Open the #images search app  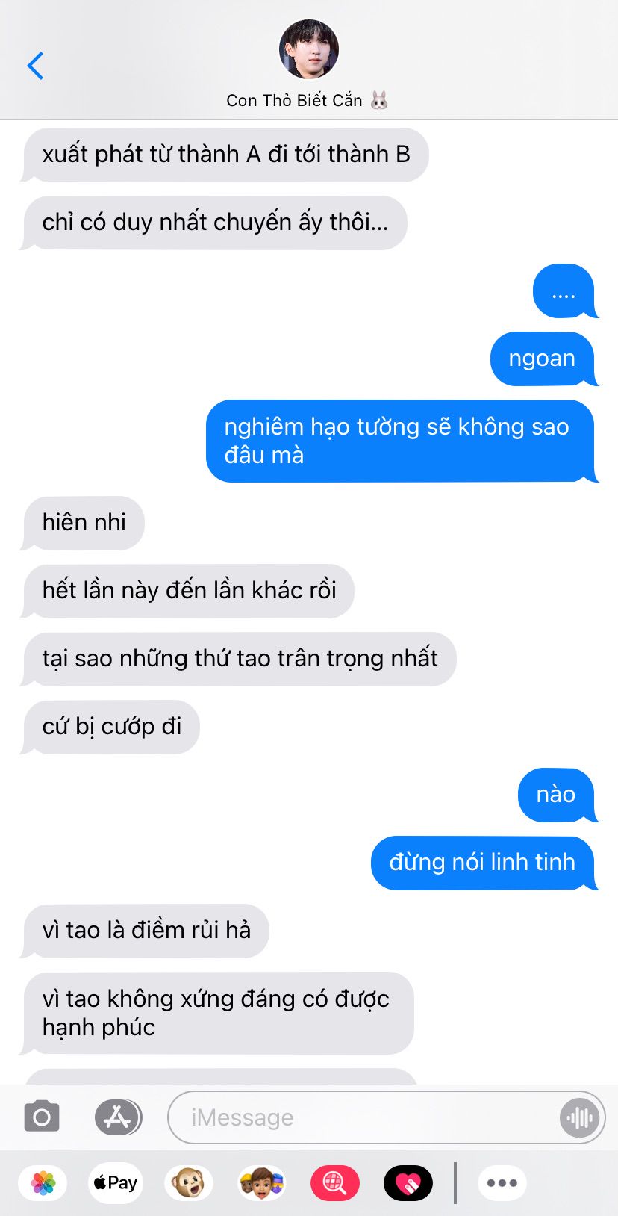click(x=334, y=1182)
